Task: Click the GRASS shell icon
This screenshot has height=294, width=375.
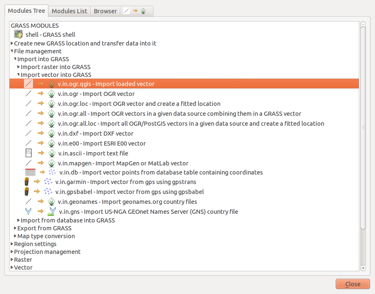Action: (19, 35)
